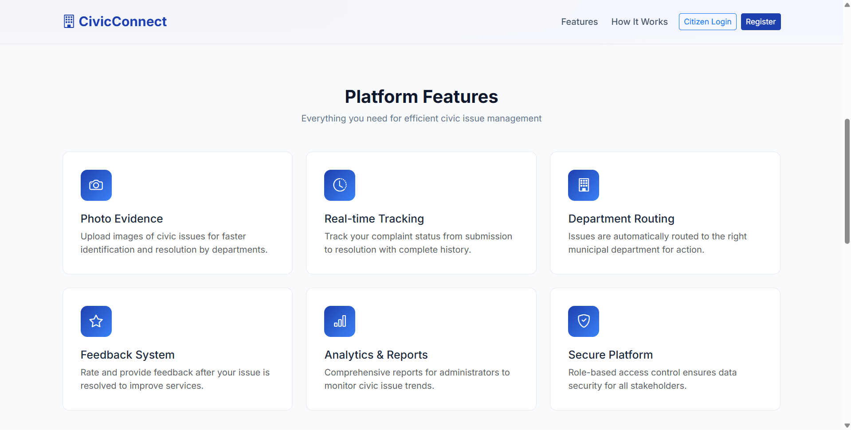Click the Citizen Login button
Screen dimensions: 851x430
(x=707, y=22)
